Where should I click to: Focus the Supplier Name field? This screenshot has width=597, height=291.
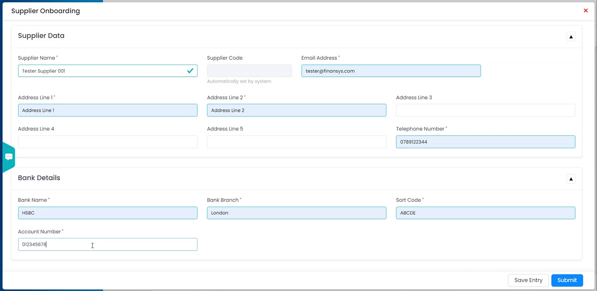[100, 71]
